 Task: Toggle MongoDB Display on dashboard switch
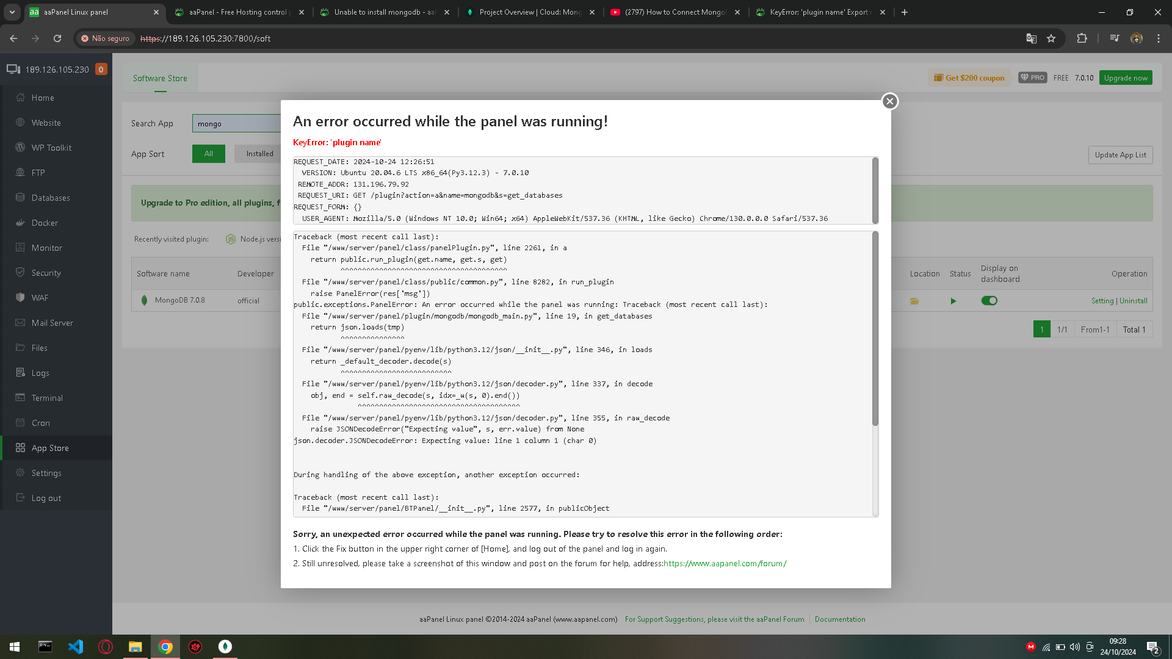[989, 301]
